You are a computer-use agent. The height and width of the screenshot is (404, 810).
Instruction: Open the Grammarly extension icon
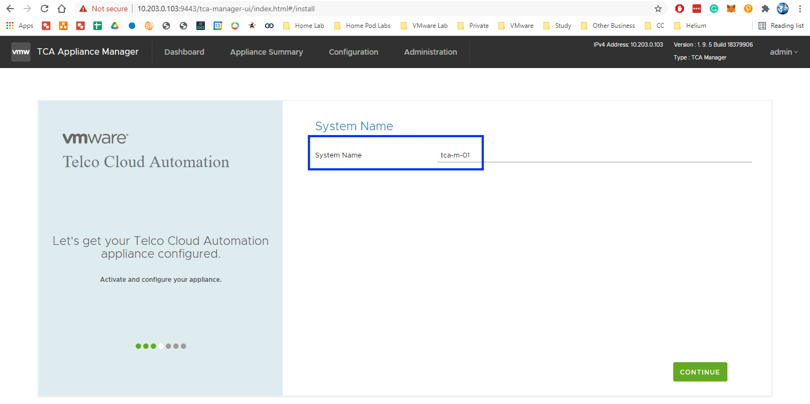[713, 9]
